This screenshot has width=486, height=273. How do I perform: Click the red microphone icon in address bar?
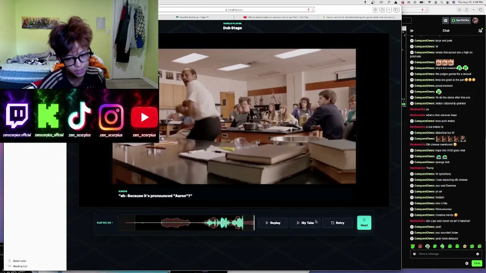(x=308, y=9)
